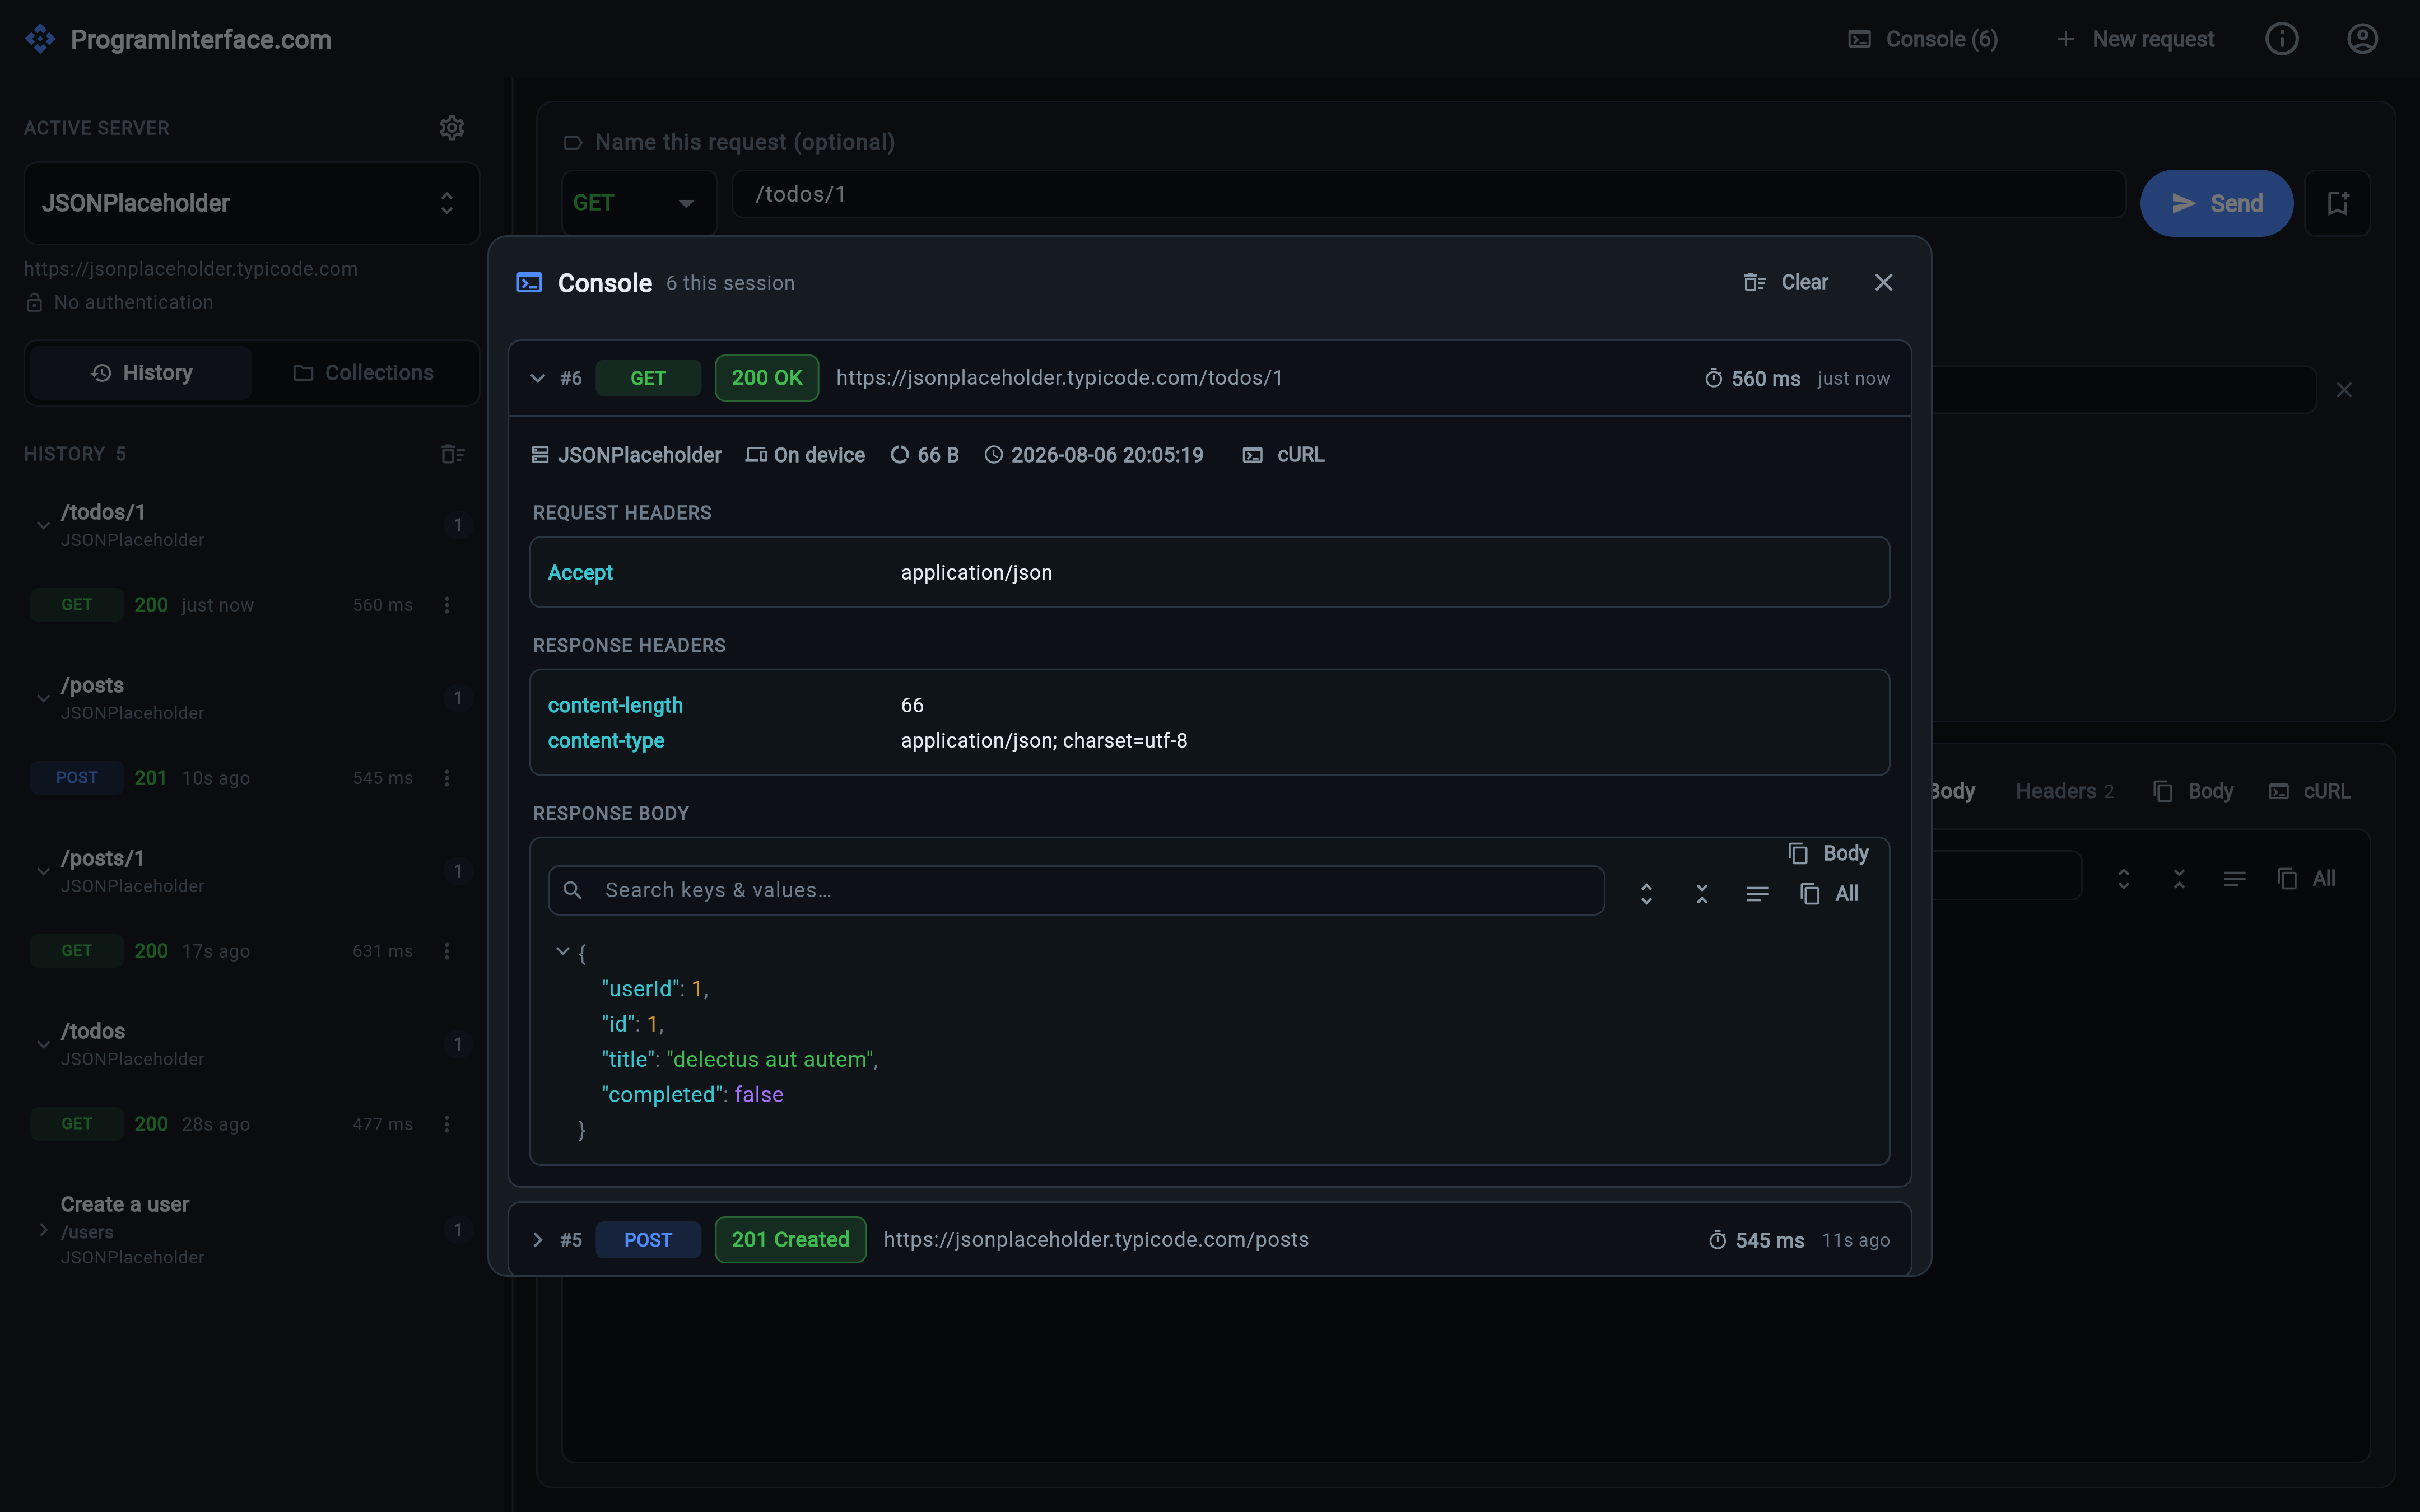The image size is (2420, 1512).
Task: Copy console response Body
Action: pos(1828,853)
